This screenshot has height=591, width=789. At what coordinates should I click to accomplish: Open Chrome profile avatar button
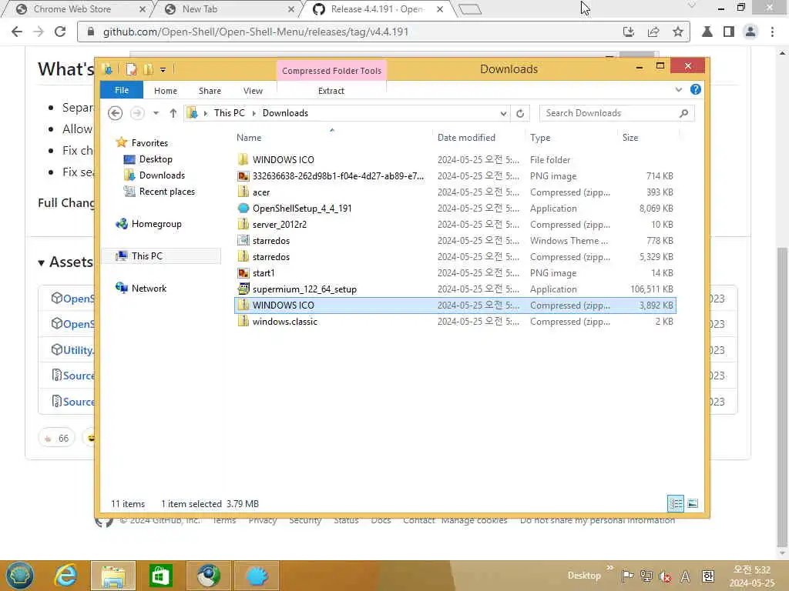[x=750, y=32]
